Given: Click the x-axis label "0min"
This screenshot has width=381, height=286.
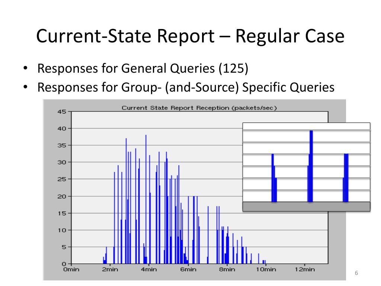Looking at the screenshot, I should point(71,270).
